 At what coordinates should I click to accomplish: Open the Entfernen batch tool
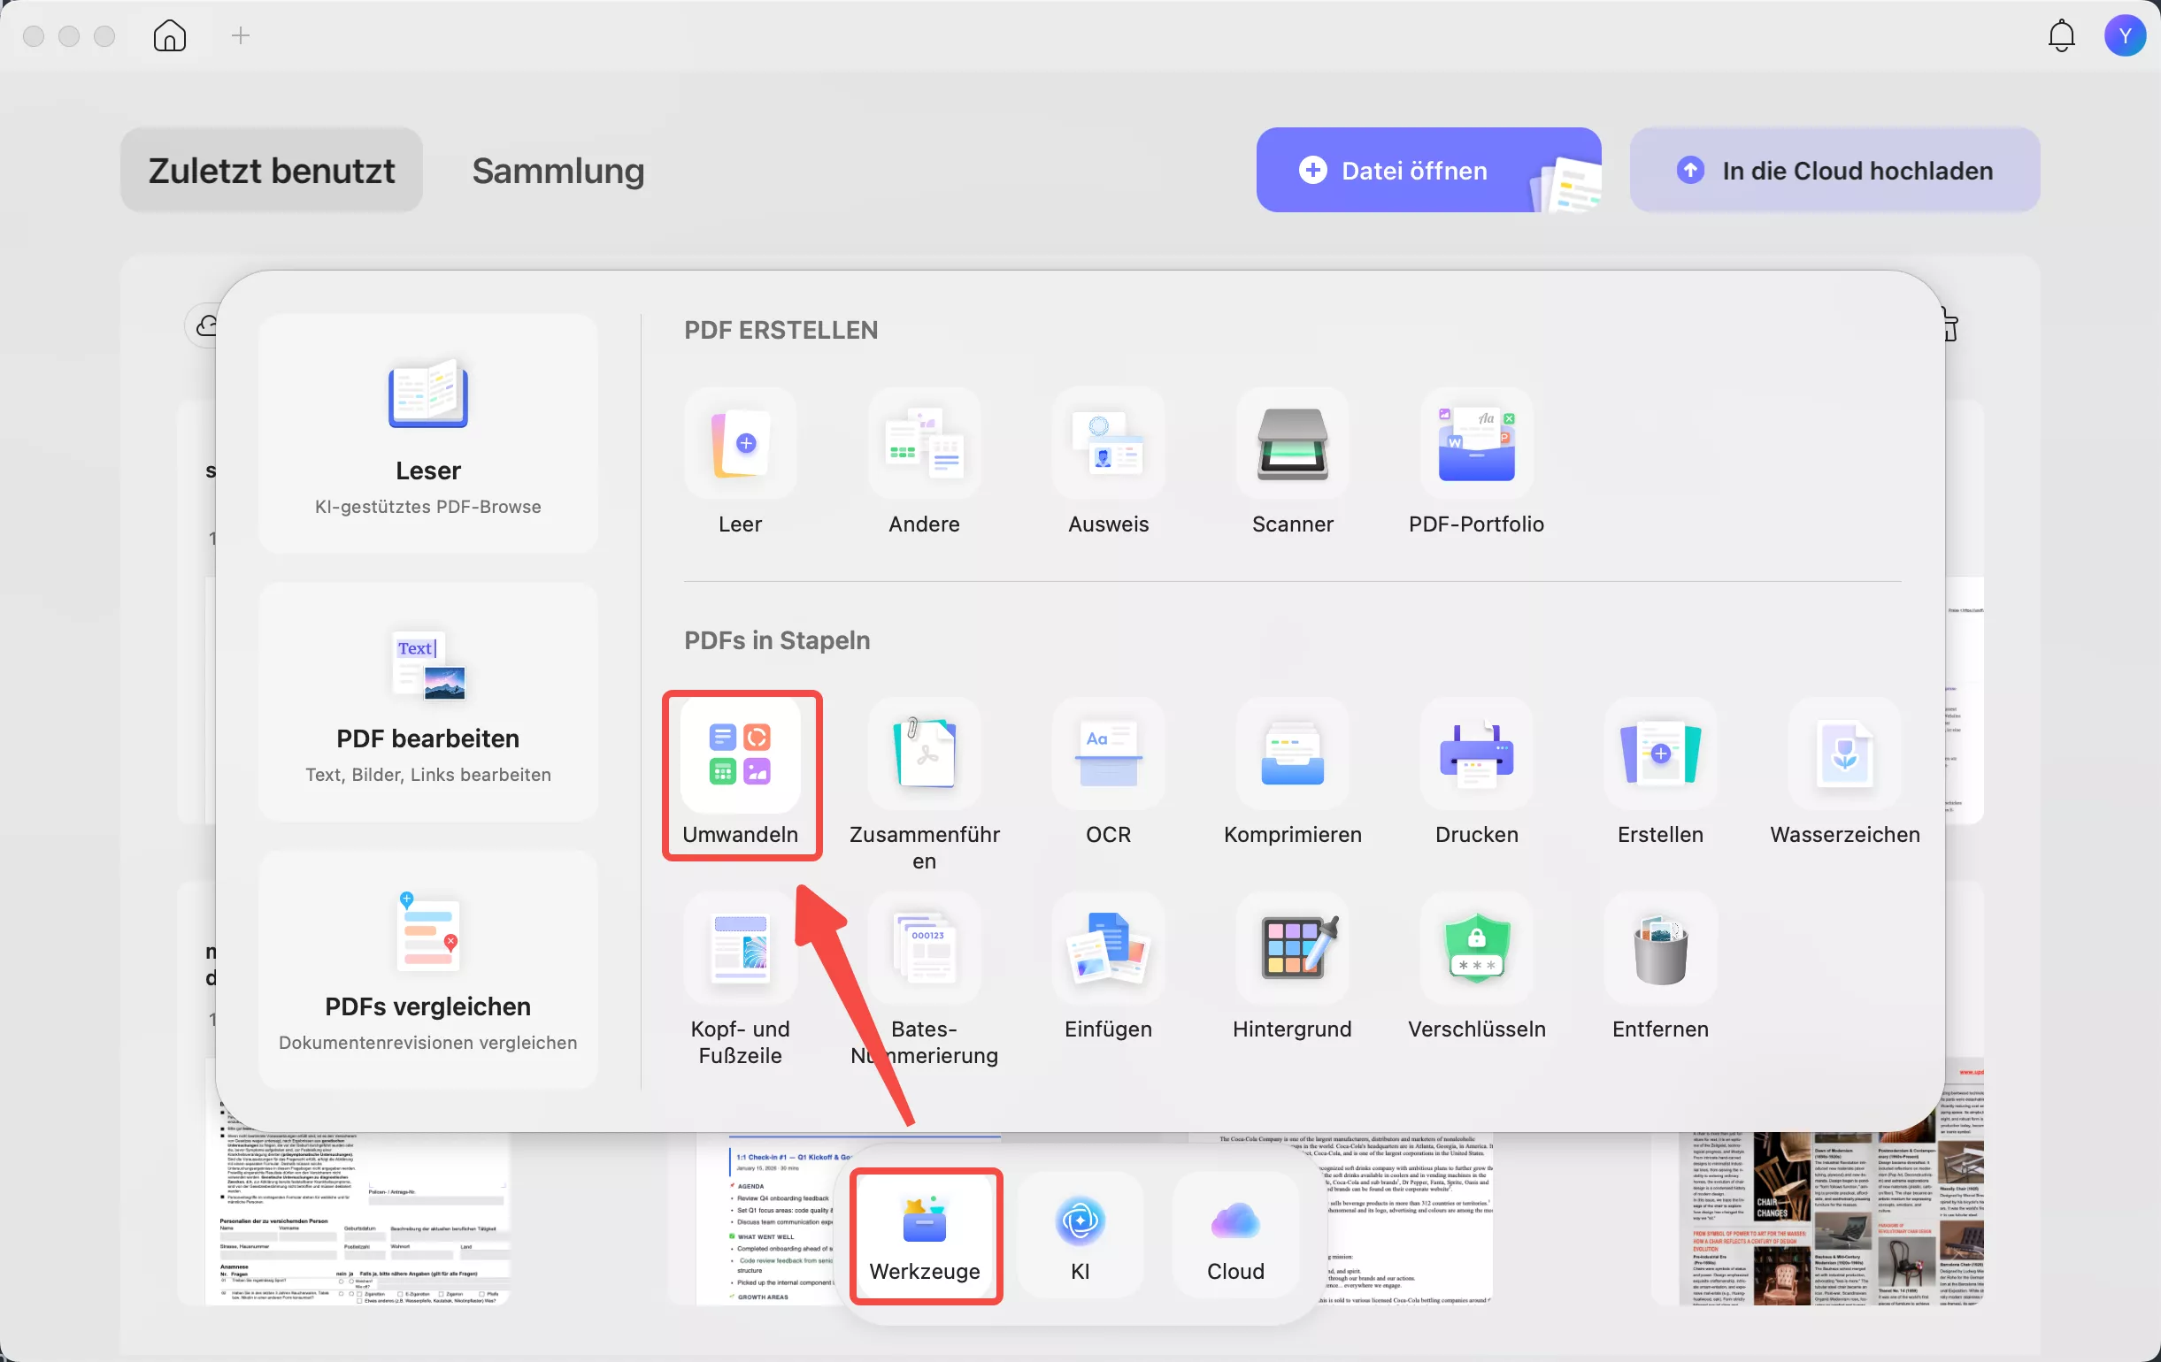pos(1660,968)
